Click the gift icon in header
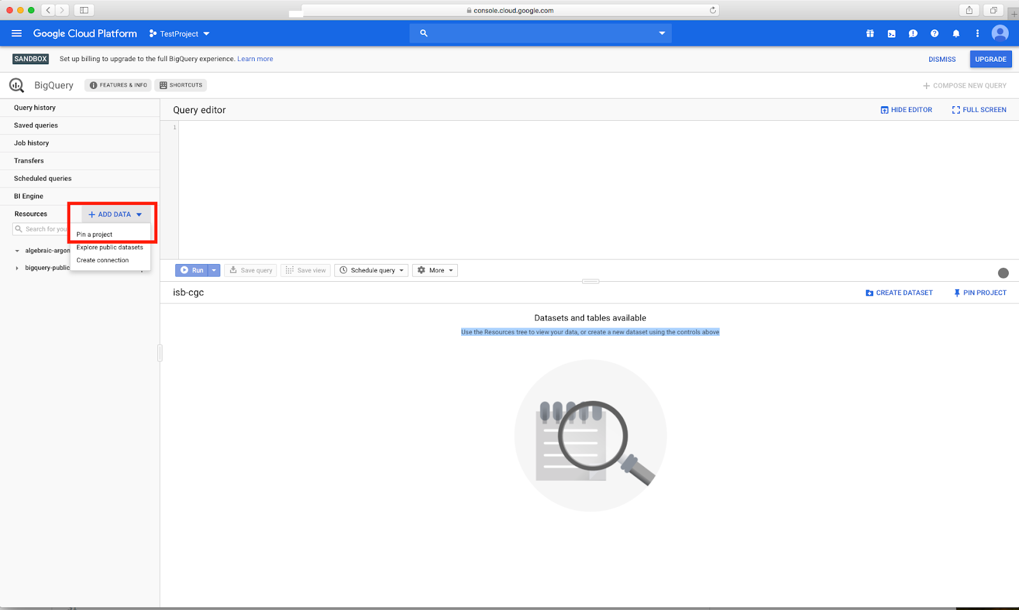 (870, 34)
